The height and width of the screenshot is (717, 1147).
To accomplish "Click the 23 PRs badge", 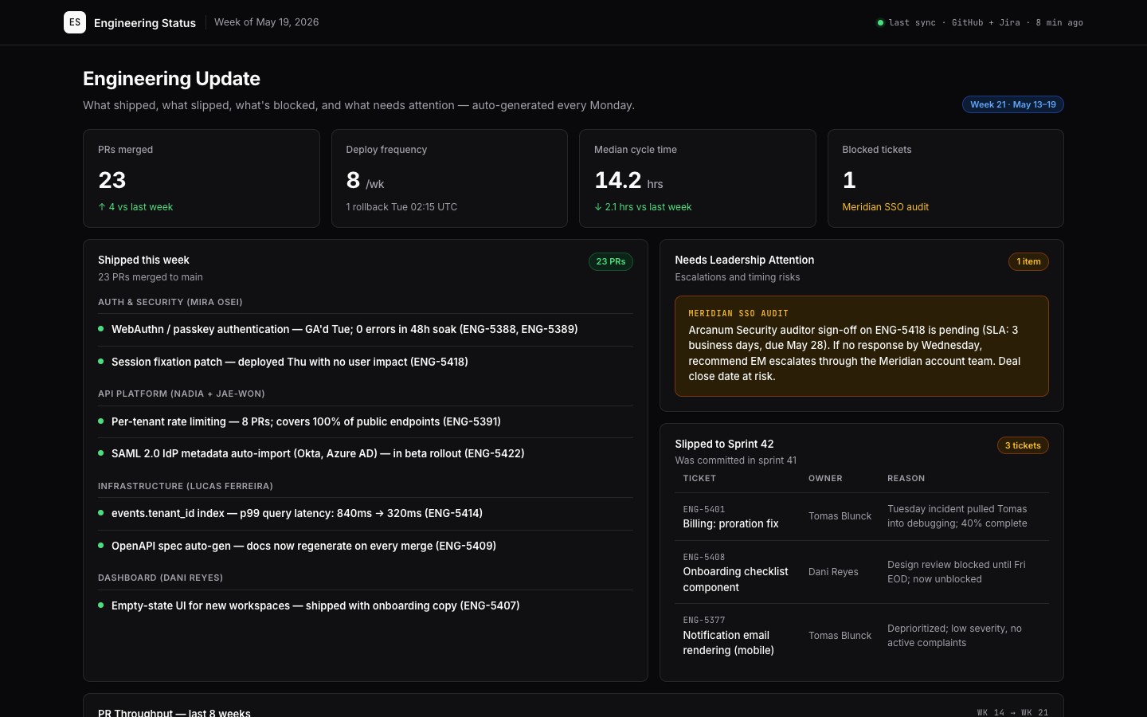I will click(611, 261).
